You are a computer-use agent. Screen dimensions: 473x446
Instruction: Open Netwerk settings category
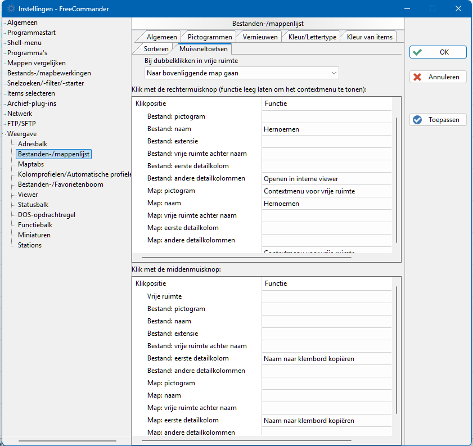20,114
